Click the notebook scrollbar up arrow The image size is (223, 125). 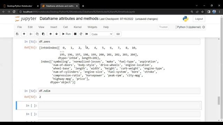click(219, 39)
